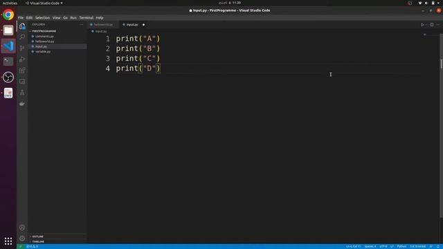Open the Extensions view

tap(22, 71)
